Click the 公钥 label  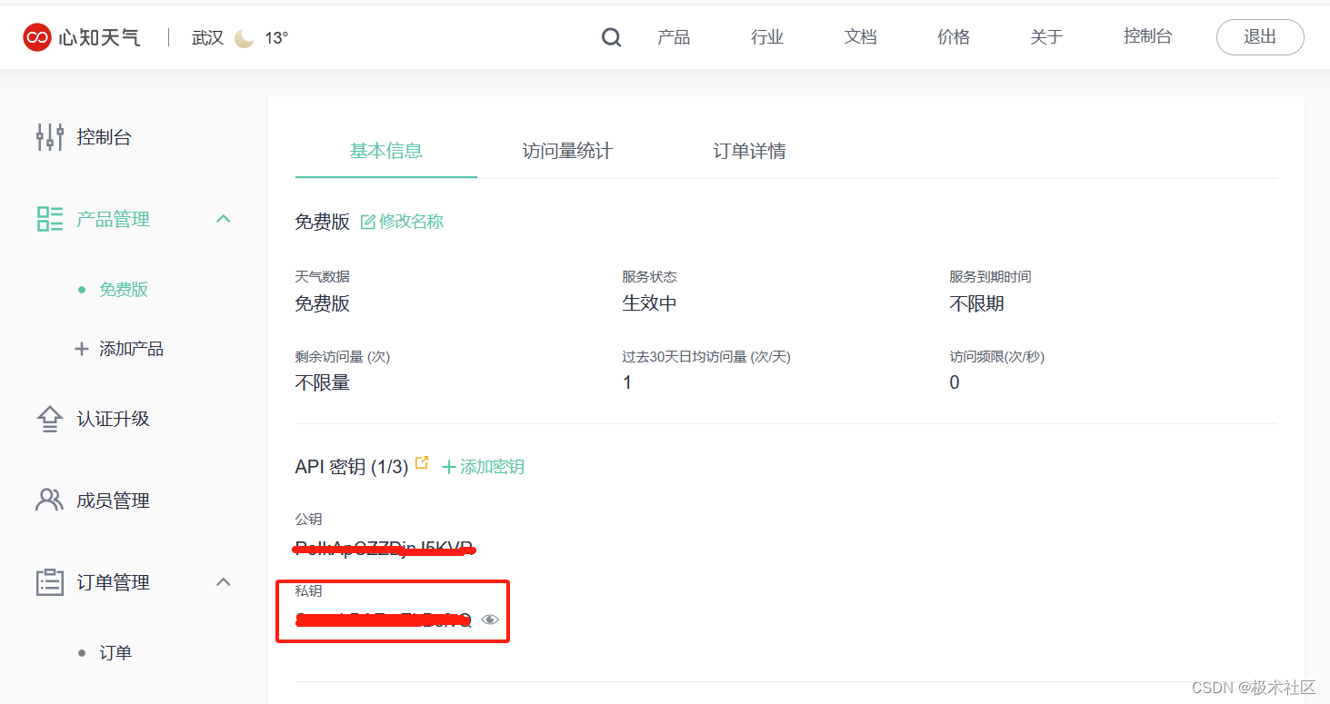(309, 519)
